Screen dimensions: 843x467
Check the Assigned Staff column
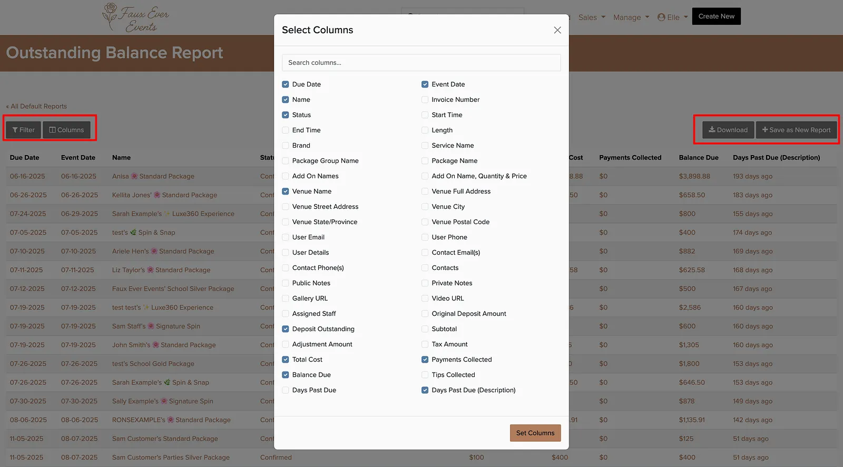point(286,314)
